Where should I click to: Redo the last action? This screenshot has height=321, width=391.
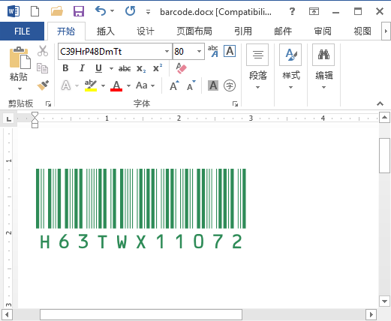pyautogui.click(x=130, y=11)
